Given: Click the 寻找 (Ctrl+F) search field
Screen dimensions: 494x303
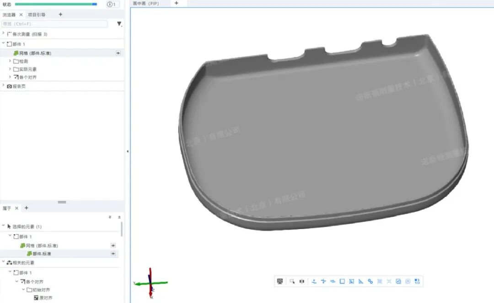Looking at the screenshot, I should [55, 24].
